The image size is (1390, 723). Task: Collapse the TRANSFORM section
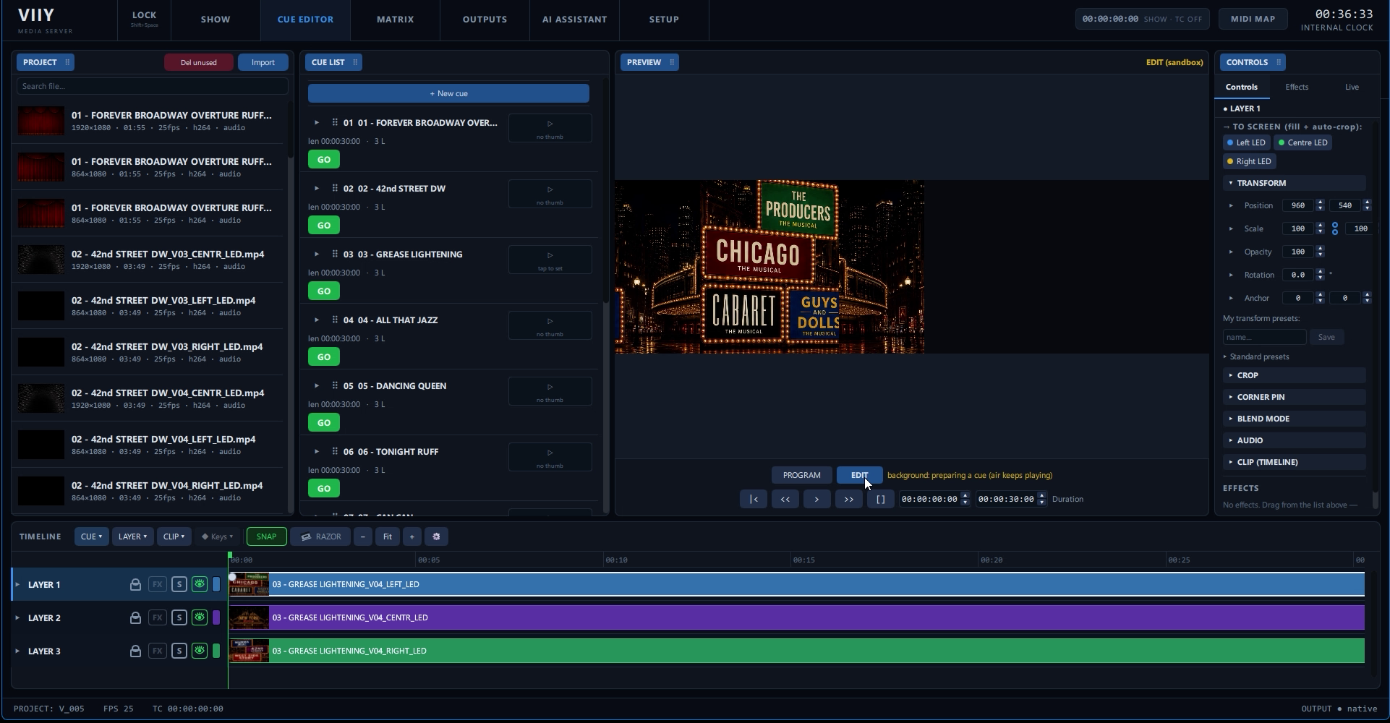[x=1294, y=183]
